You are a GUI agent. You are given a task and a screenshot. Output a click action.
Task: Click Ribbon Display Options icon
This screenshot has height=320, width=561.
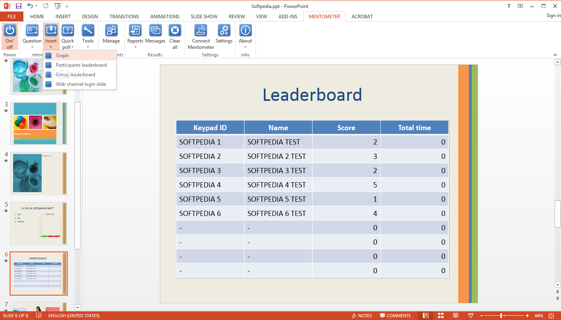point(520,6)
